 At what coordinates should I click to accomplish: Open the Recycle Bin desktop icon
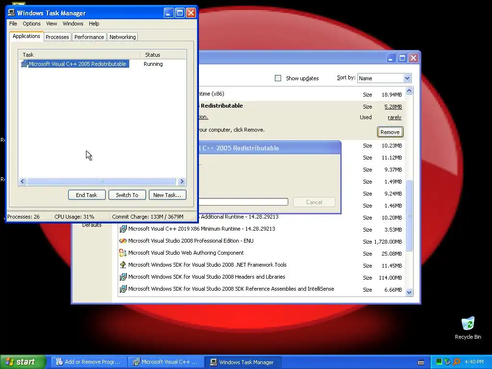click(x=468, y=328)
